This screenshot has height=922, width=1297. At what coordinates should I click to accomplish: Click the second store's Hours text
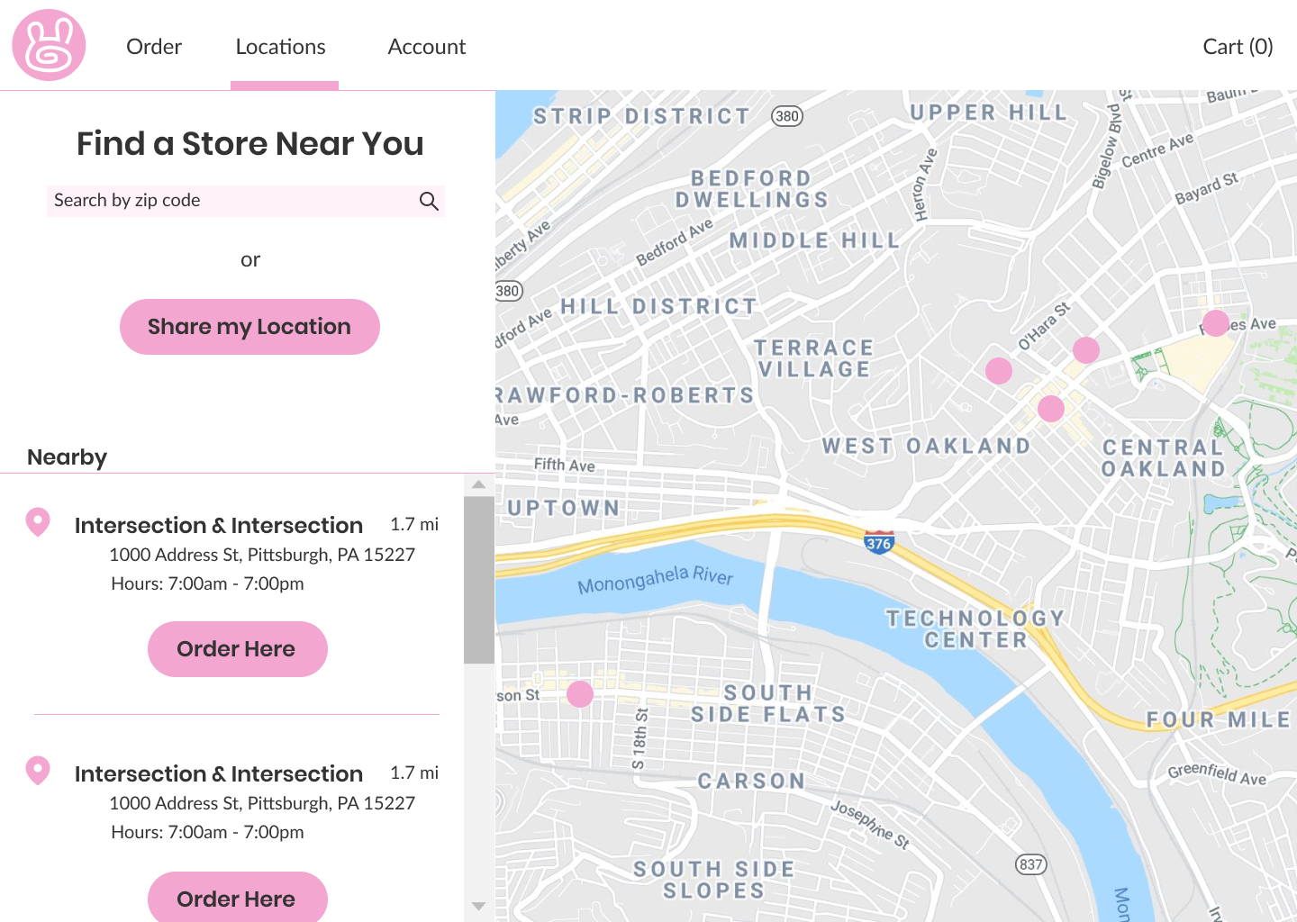click(207, 832)
